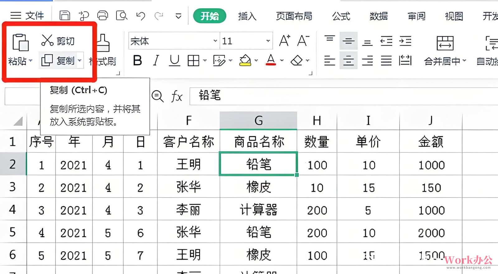Align text right
The width and height of the screenshot is (498, 274).
point(367,61)
